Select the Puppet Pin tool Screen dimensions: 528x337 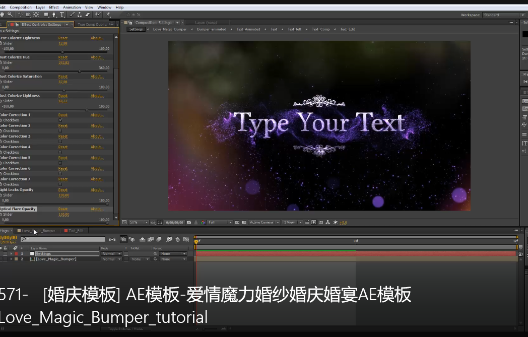(108, 15)
